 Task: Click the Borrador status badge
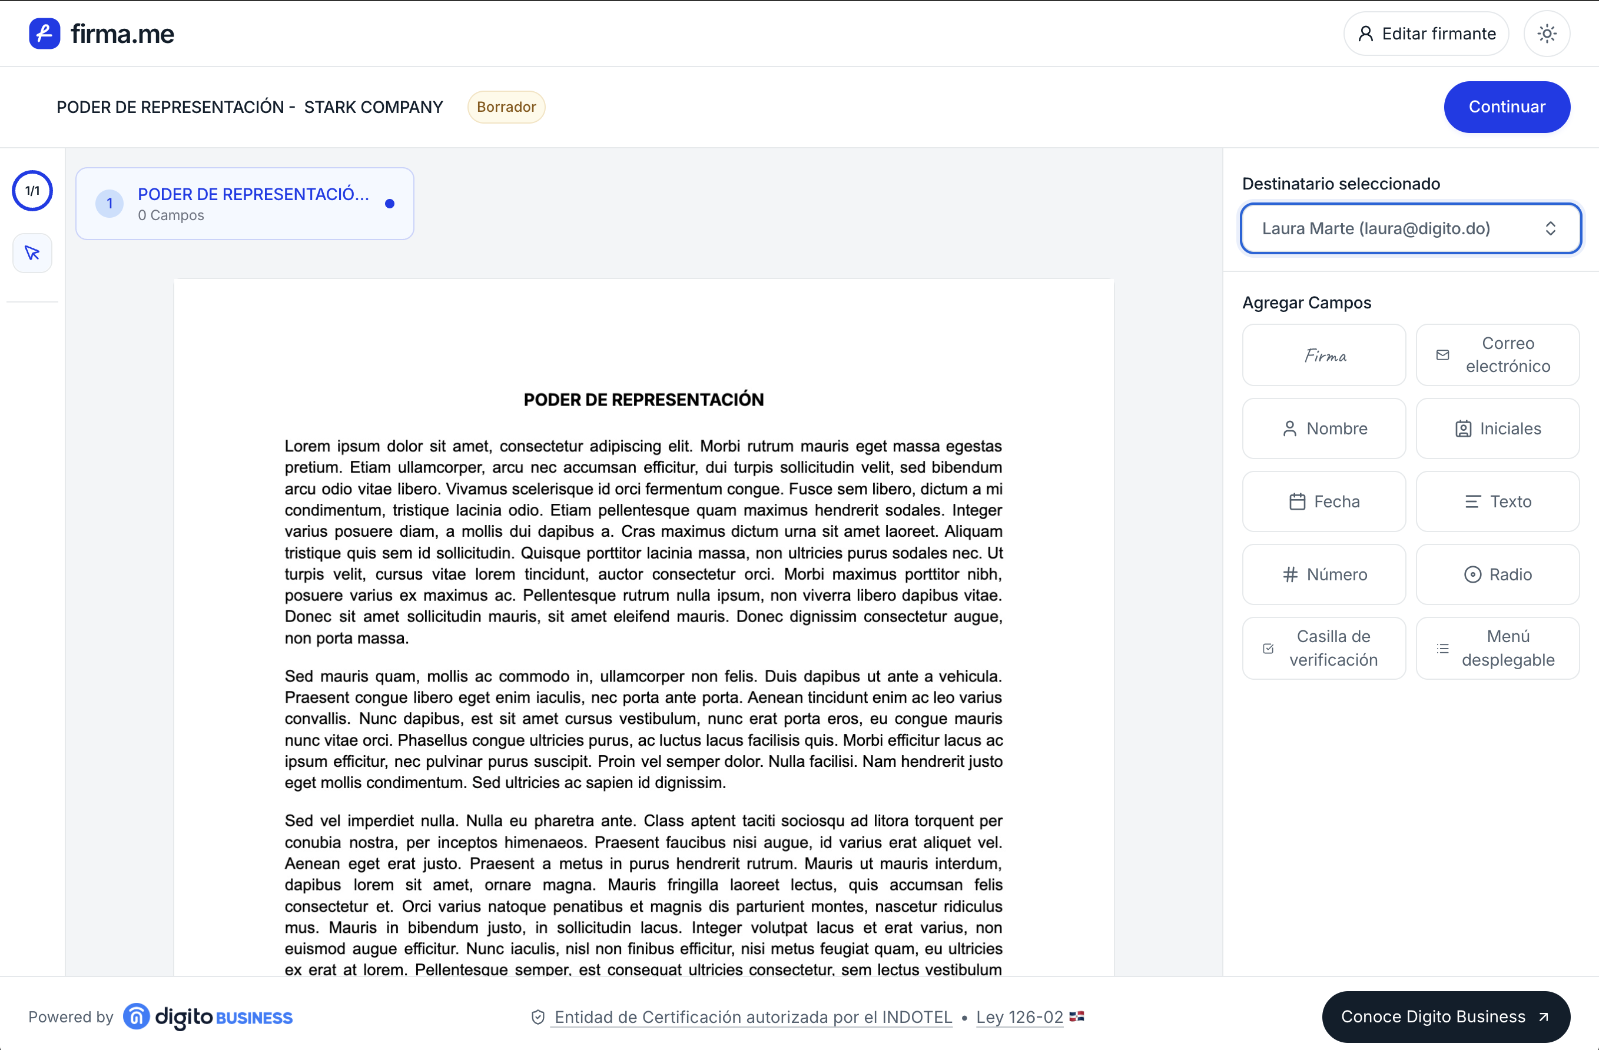(x=506, y=107)
